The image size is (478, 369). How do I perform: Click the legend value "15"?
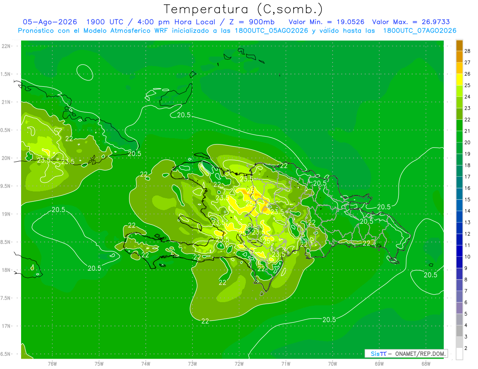pos(467,200)
